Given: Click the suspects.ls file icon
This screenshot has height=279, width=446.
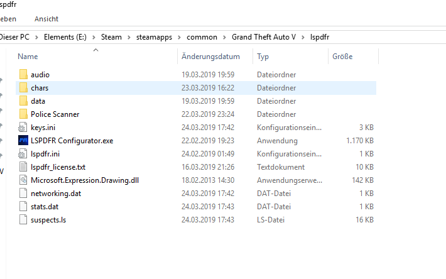Looking at the screenshot, I should point(23,220).
